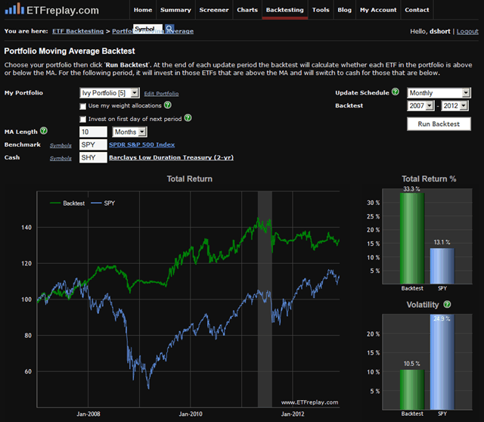Screen dimensions: 484x422
Task: Focus the Cash SHY symbol field
Action: 93,158
